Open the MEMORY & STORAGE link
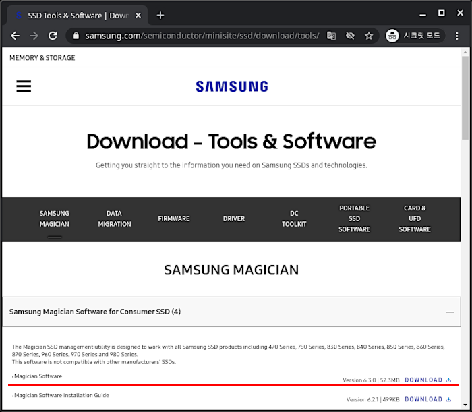Screen dimensions: 472x412 tap(42, 58)
